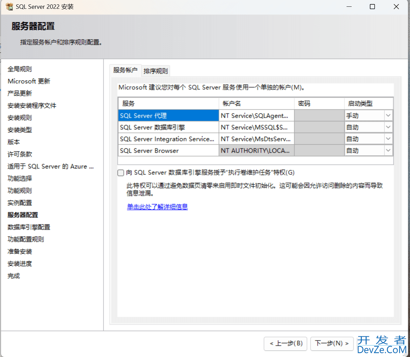Image resolution: width=410 pixels, height=357 pixels.
Task: Click the 帐户名 column header
Action: (x=256, y=103)
